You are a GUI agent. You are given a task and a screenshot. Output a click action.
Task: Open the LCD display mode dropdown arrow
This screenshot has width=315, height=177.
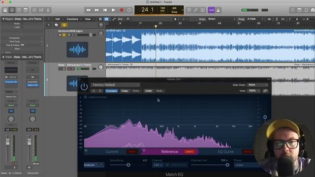pos(183,10)
